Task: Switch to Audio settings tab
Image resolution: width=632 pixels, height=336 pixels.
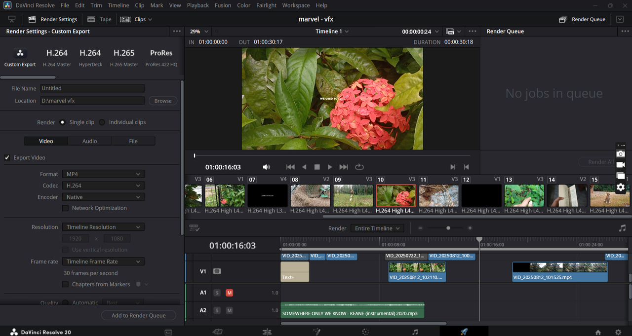Action: (x=89, y=141)
